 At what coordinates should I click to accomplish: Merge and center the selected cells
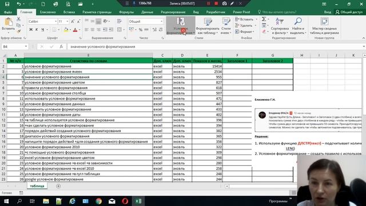point(120,30)
